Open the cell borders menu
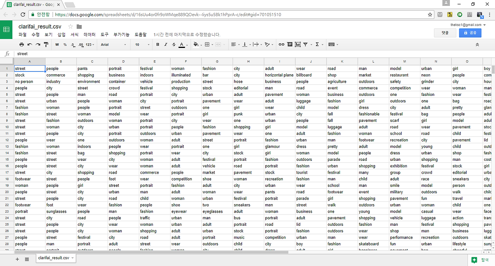This screenshot has height=266, width=495. coord(208,45)
